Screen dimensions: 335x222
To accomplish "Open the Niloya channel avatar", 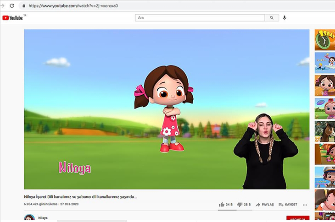I will click(29, 218).
